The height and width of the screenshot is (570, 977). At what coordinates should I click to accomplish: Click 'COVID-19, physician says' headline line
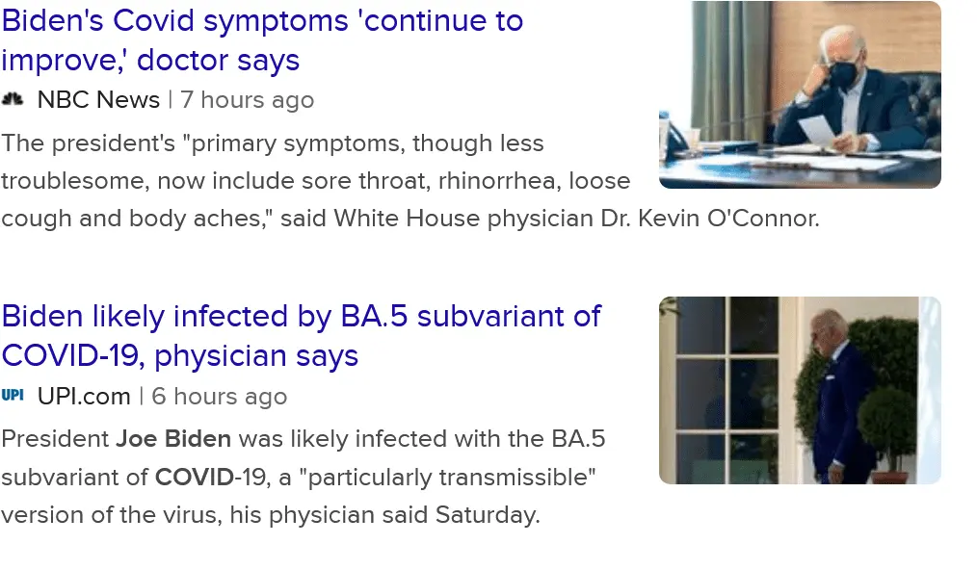point(179,356)
